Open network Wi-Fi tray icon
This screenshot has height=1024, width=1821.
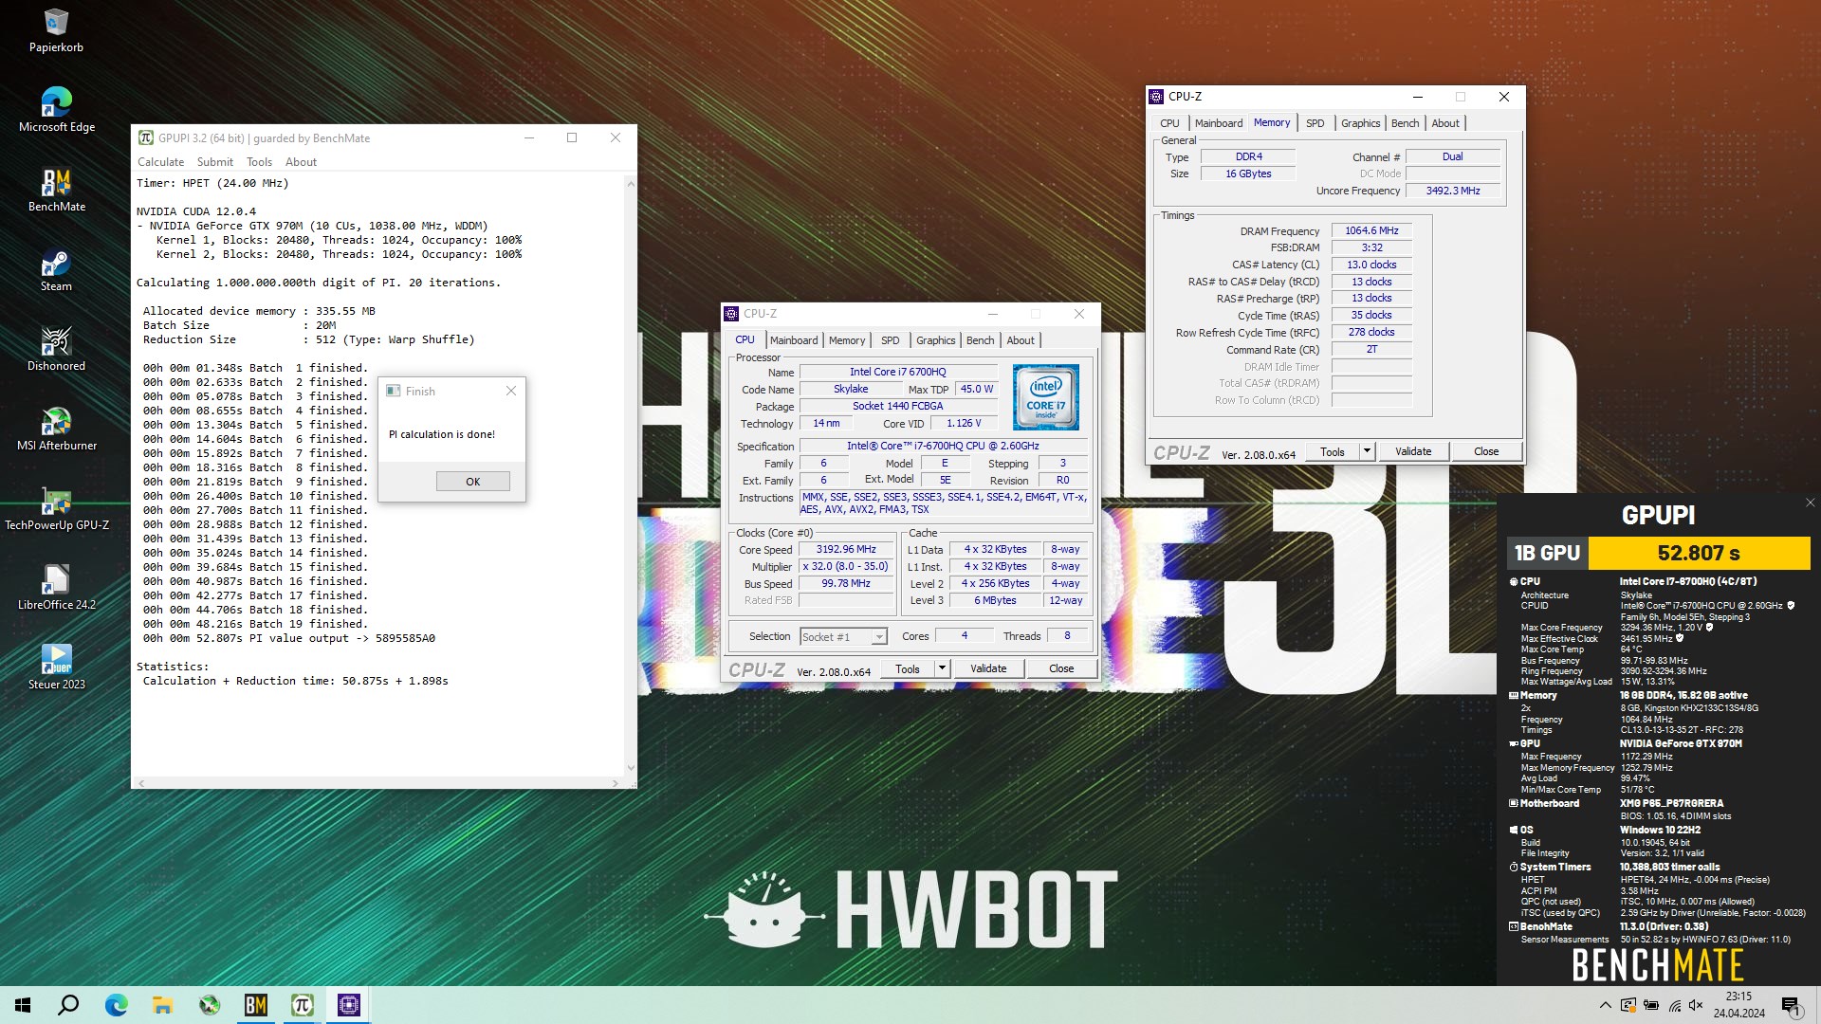pyautogui.click(x=1674, y=1005)
